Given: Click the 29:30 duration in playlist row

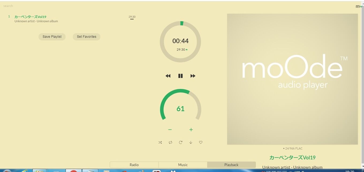Looking at the screenshot, I should [x=132, y=17].
